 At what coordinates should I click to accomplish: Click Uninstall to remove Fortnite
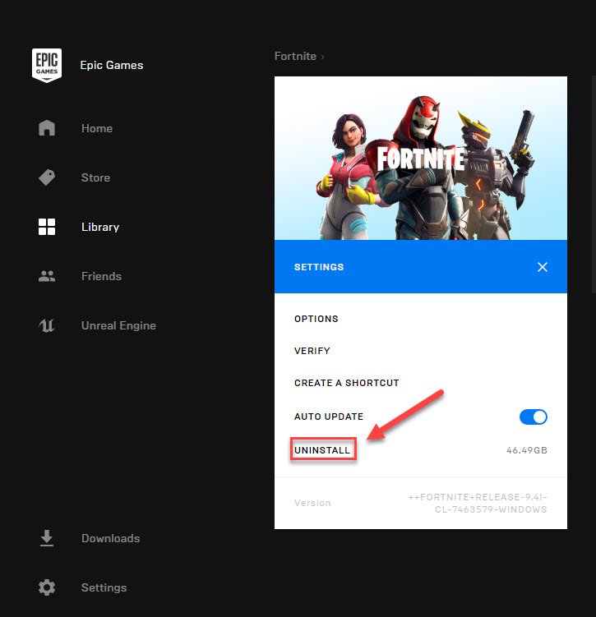coord(322,450)
